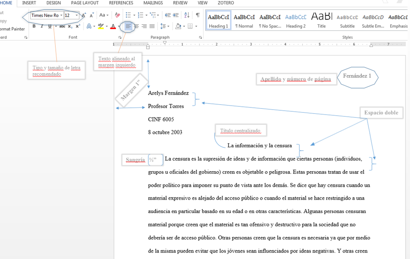Apply the Title style
The image size is (410, 259).
(x=321, y=21)
